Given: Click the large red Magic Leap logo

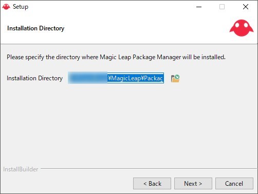Looking at the screenshot, I should click(242, 28).
